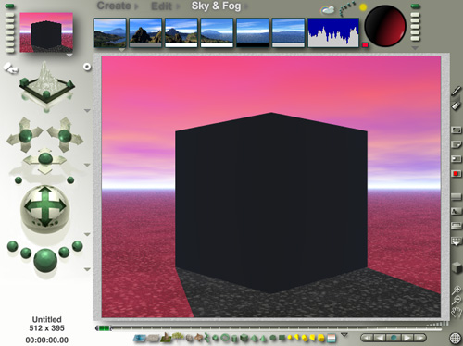This screenshot has width=463, height=346.
Task: Toggle the red-square display mode button
Action: click(x=456, y=173)
